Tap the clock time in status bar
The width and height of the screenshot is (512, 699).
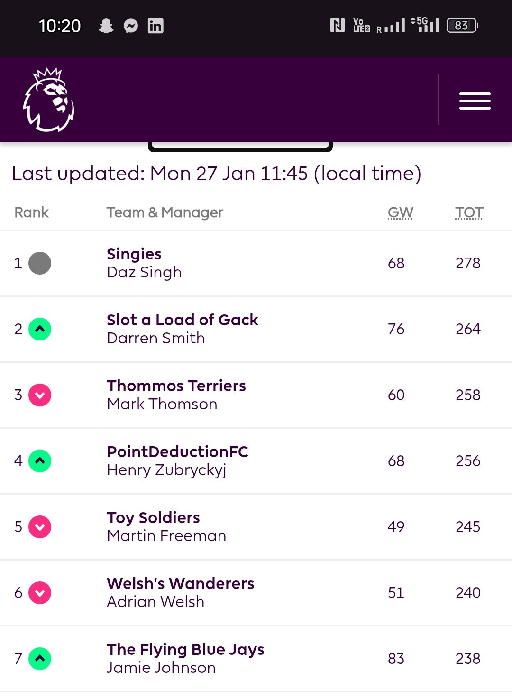coord(60,26)
